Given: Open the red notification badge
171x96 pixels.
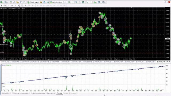Looking at the screenshot, I should point(169,2).
